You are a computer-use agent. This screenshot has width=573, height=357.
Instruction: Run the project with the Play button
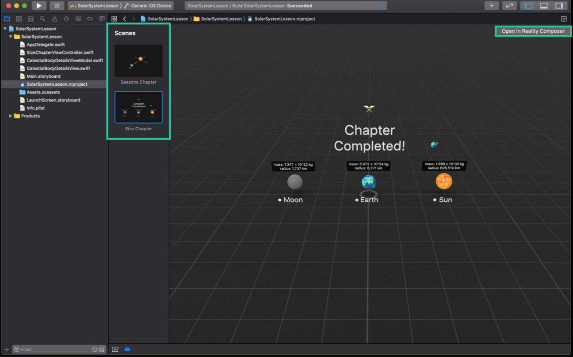click(39, 6)
